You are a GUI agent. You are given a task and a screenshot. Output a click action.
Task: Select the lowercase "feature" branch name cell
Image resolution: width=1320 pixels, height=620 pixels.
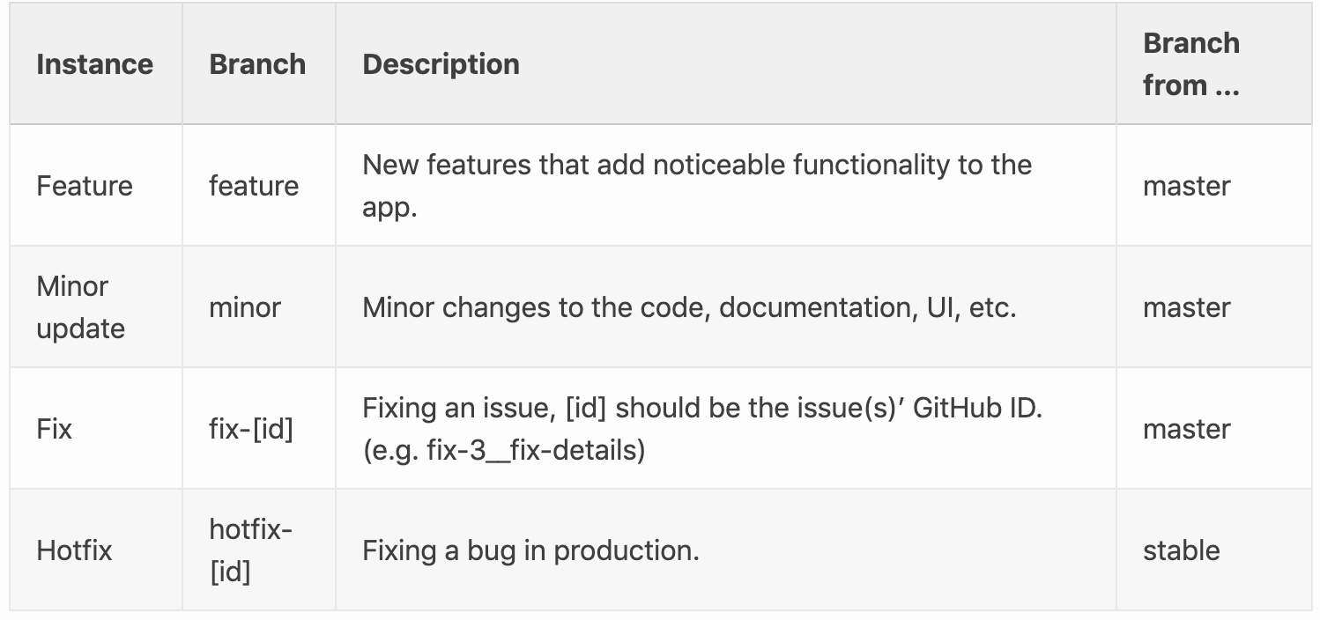[x=254, y=186]
